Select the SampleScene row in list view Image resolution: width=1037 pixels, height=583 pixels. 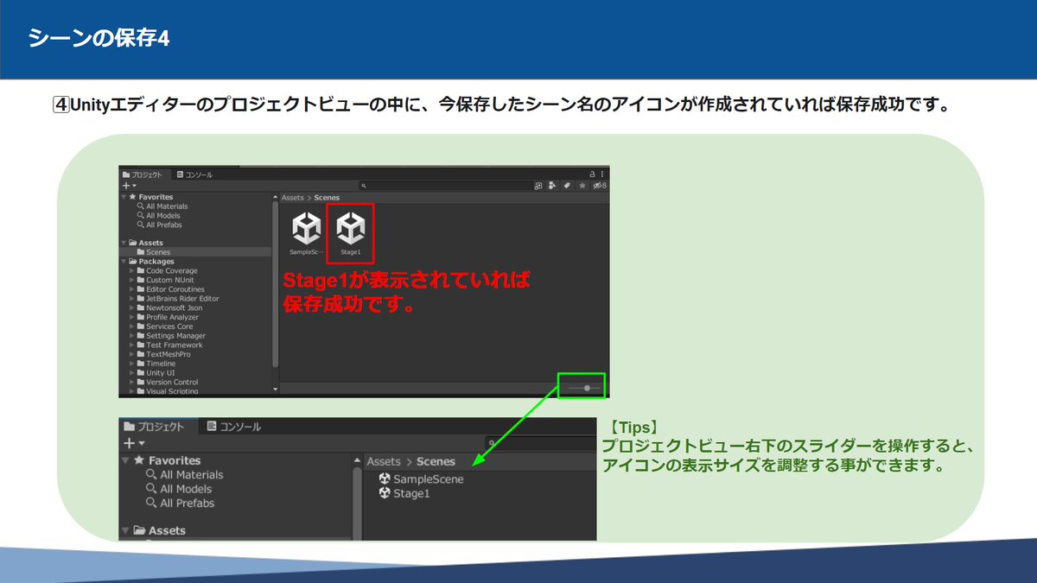click(x=422, y=479)
